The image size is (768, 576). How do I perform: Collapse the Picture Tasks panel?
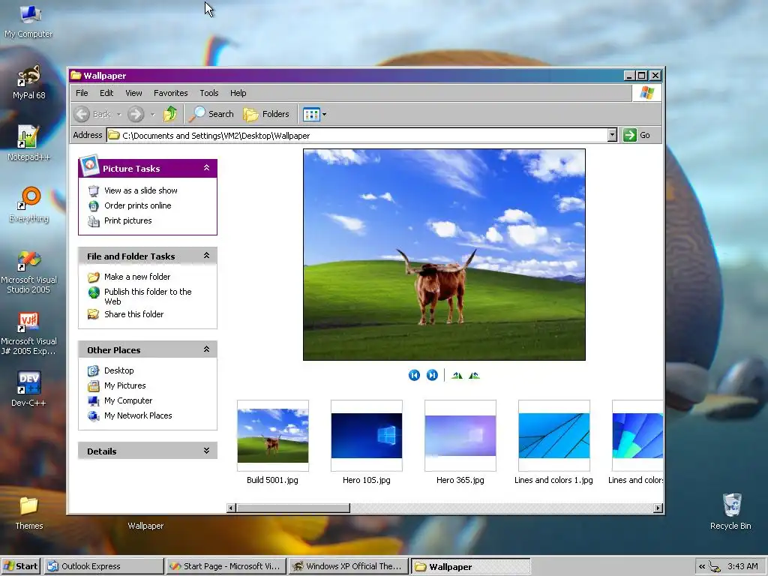click(207, 168)
